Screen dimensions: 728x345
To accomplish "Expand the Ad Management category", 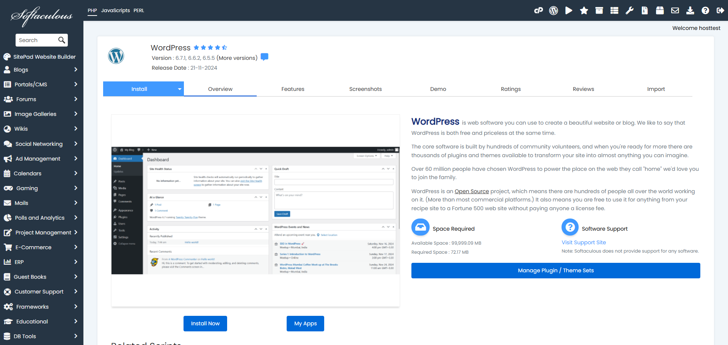I will 42,159.
